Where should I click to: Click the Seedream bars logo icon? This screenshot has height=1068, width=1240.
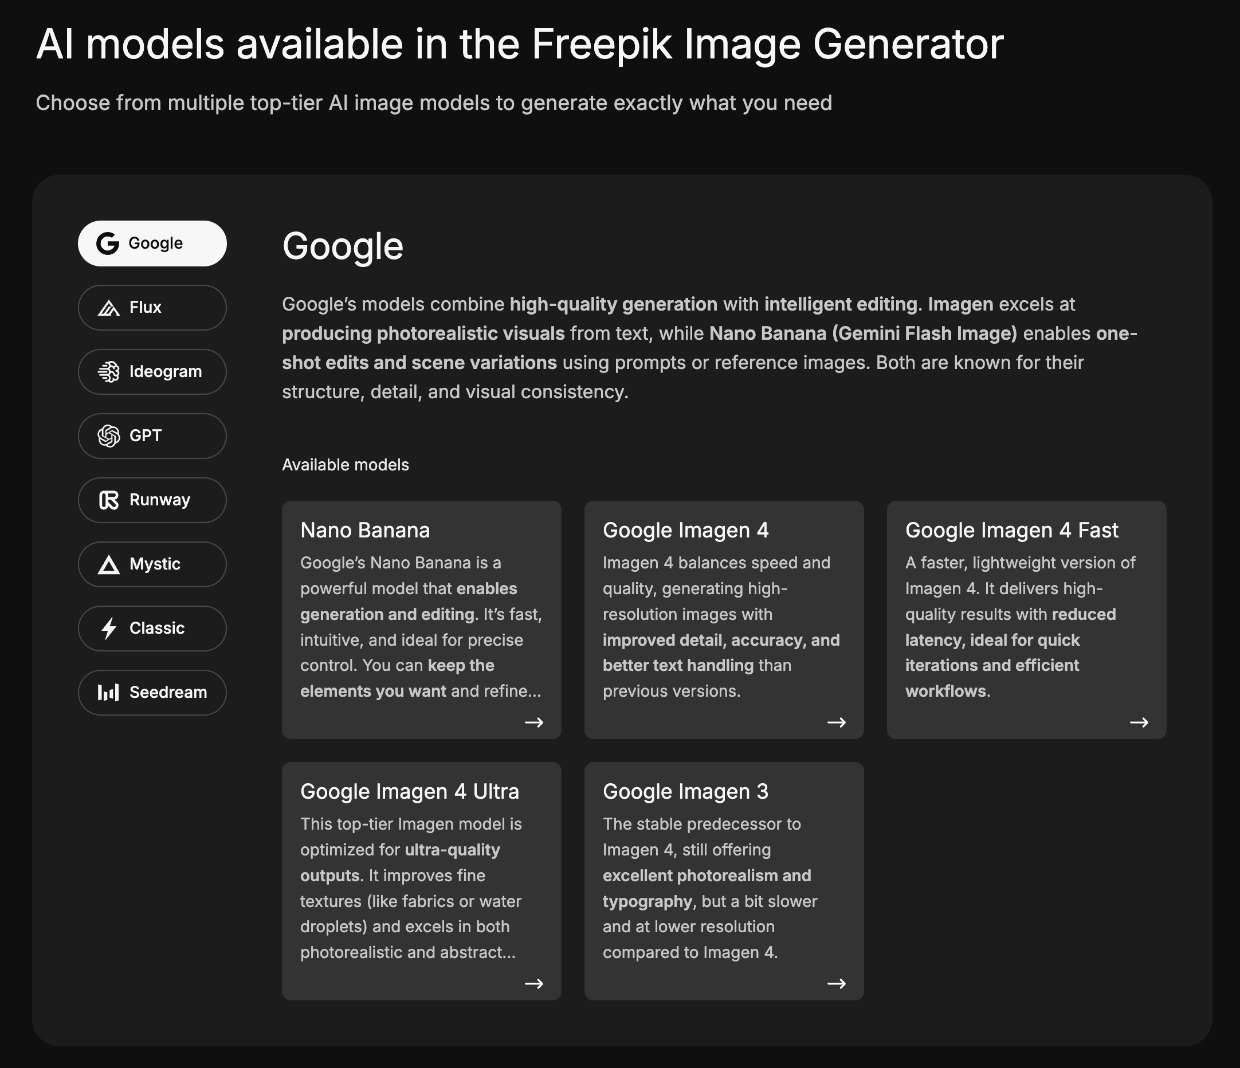point(108,692)
